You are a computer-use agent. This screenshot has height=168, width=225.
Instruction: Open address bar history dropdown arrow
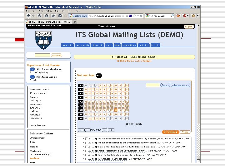coord(138,16)
